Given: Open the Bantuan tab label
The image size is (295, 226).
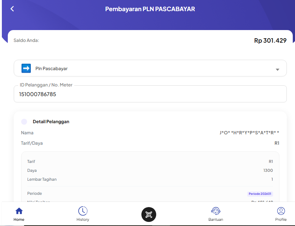Looking at the screenshot, I should point(216,219).
